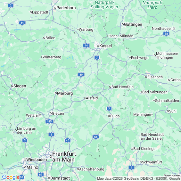Click the Fulda city marker
The height and width of the screenshot is (181, 181).
click(x=109, y=116)
